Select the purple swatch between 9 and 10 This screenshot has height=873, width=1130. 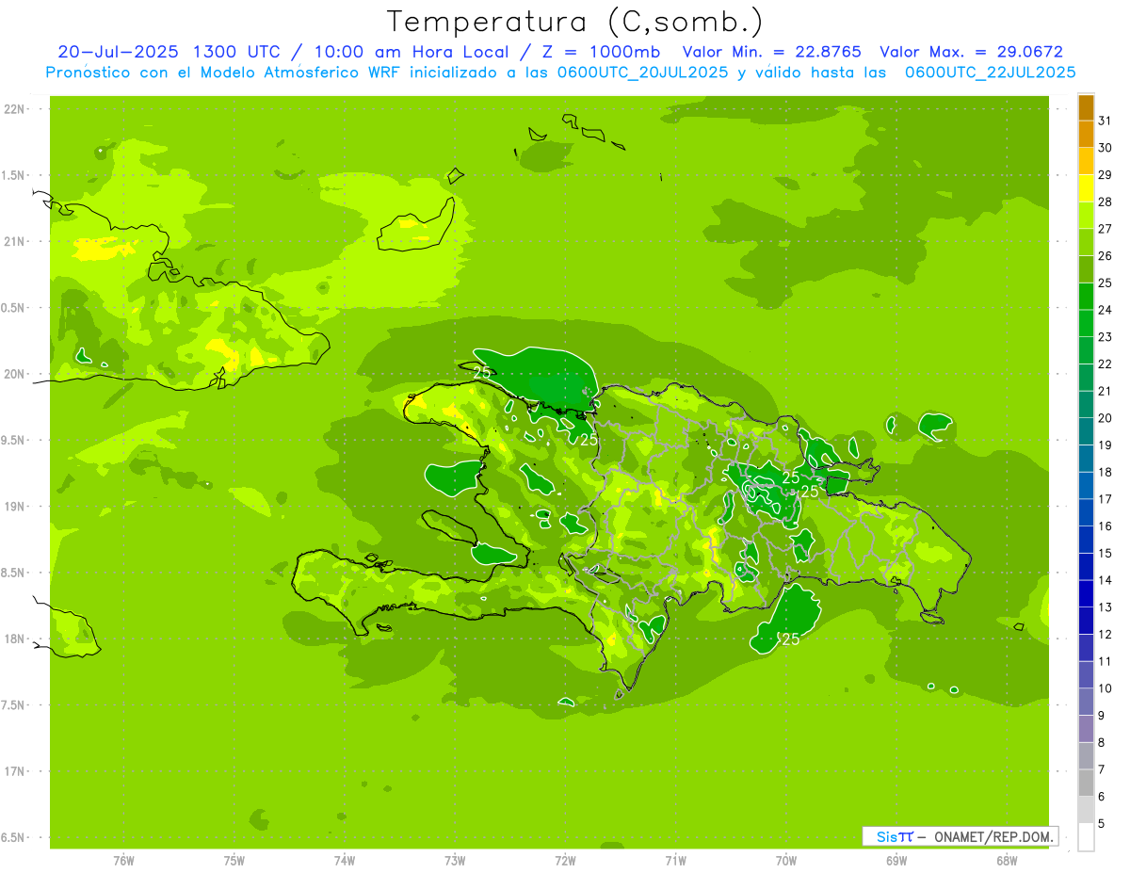click(x=1086, y=702)
